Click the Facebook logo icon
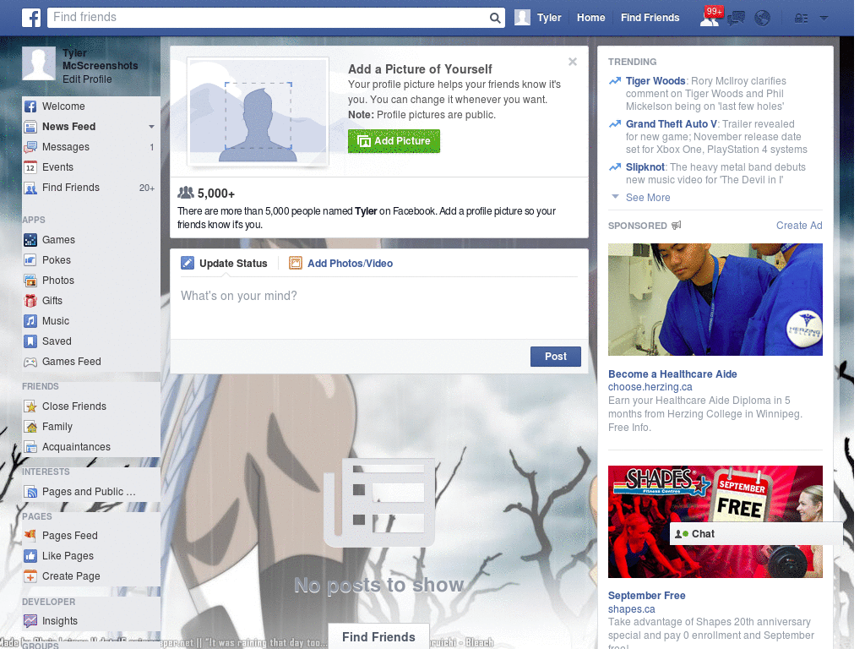The image size is (865, 649). click(x=31, y=18)
